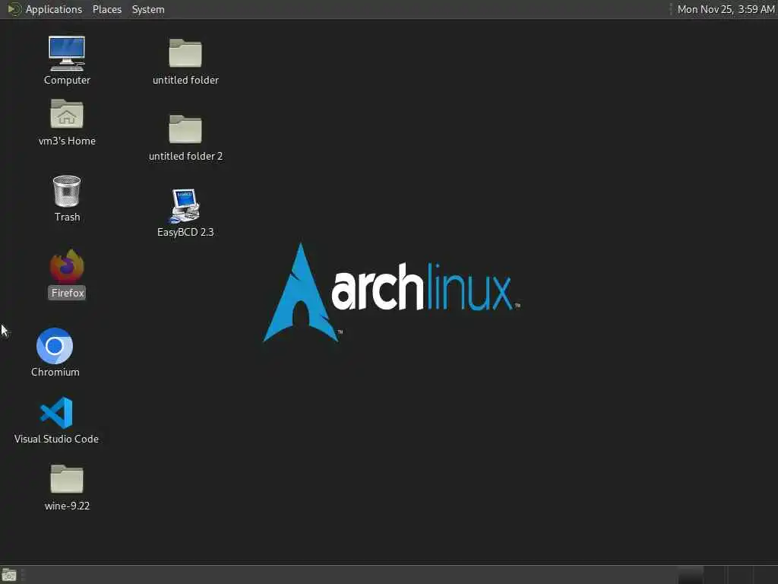This screenshot has height=584, width=778.
Task: Select the first 'untitled folder' icon
Action: (x=185, y=62)
